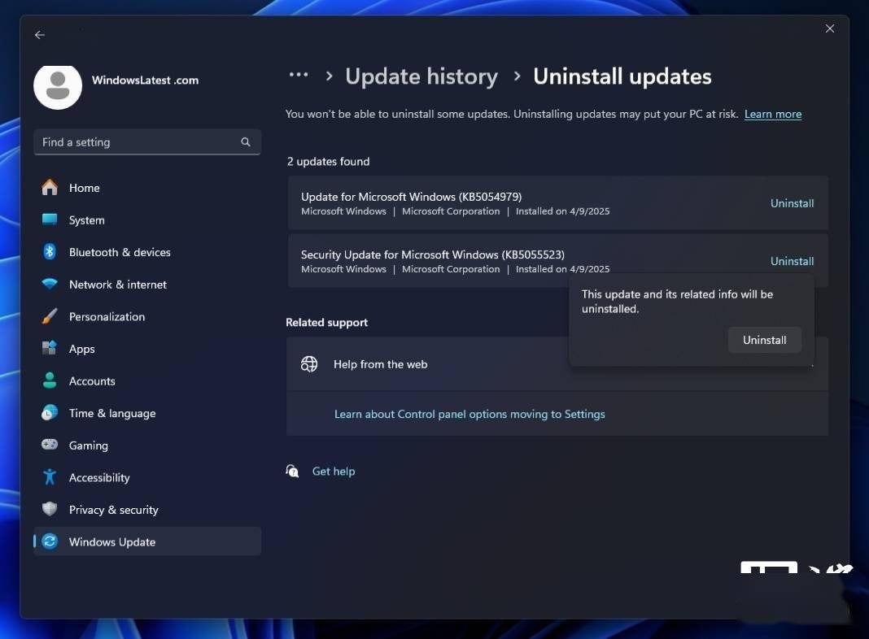
Task: Click Uninstall link for KB5055523
Action: pyautogui.click(x=792, y=261)
